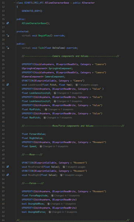Open blueprint usages hint for MoveForward
134x222 pixels.
click(74, 167)
